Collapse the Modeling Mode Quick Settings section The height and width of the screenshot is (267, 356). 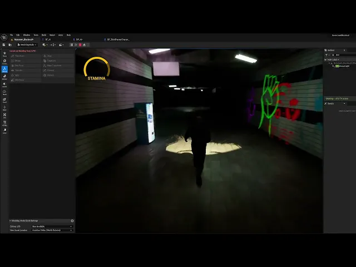[10, 221]
